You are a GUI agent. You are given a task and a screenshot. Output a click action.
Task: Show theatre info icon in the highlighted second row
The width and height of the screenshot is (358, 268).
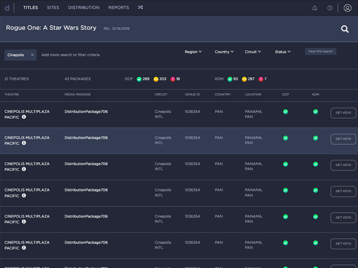click(24, 143)
